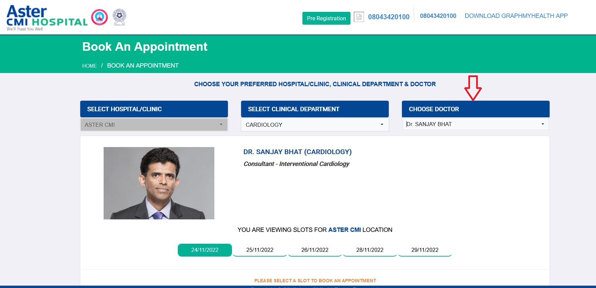Click the round NABH accreditation badge

click(100, 17)
